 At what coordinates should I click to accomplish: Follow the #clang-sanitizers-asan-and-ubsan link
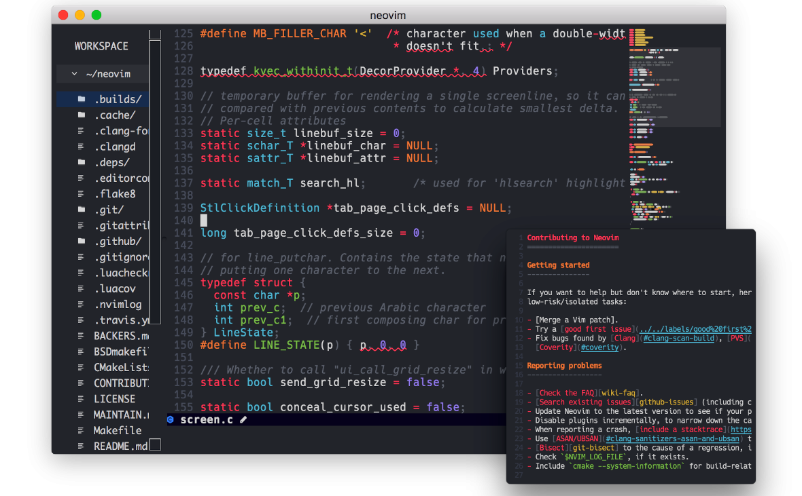pyautogui.click(x=672, y=439)
